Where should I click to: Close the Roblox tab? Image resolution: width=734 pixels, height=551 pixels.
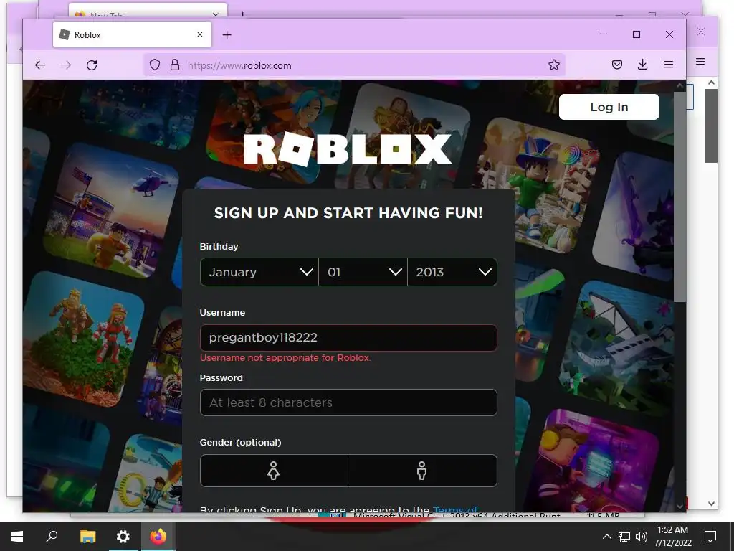pyautogui.click(x=200, y=34)
